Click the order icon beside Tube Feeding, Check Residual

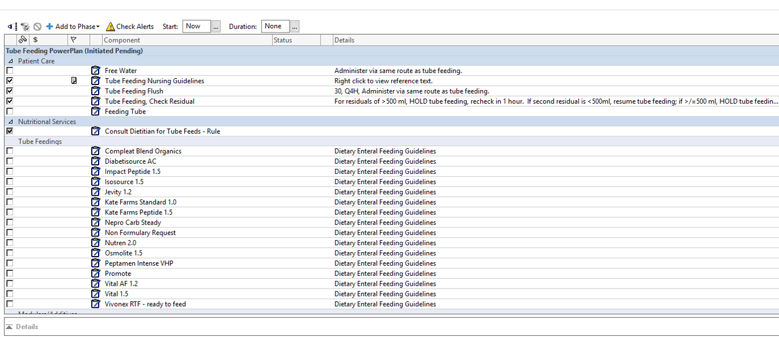point(96,101)
